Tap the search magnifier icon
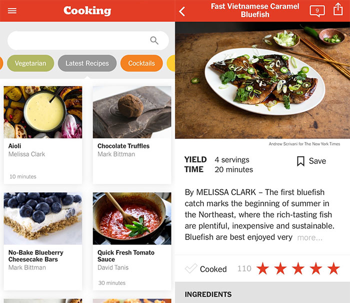The height and width of the screenshot is (303, 350). click(154, 40)
